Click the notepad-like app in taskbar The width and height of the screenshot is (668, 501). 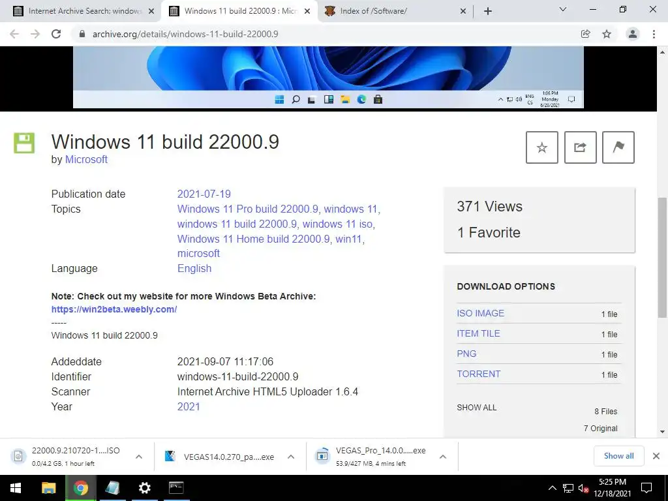click(x=112, y=488)
